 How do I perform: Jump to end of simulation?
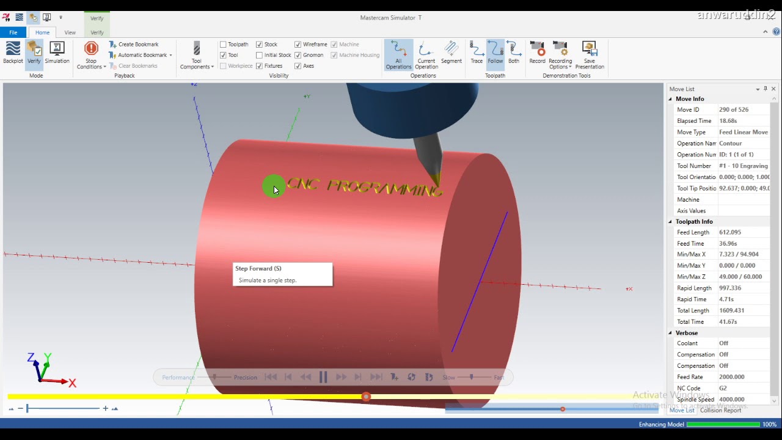pos(376,377)
